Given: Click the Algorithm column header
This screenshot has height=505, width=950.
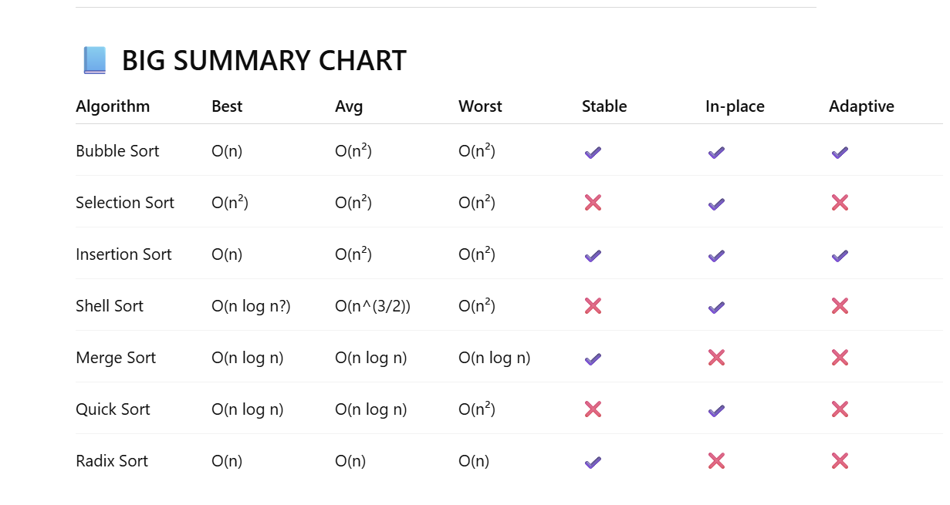Looking at the screenshot, I should (113, 106).
